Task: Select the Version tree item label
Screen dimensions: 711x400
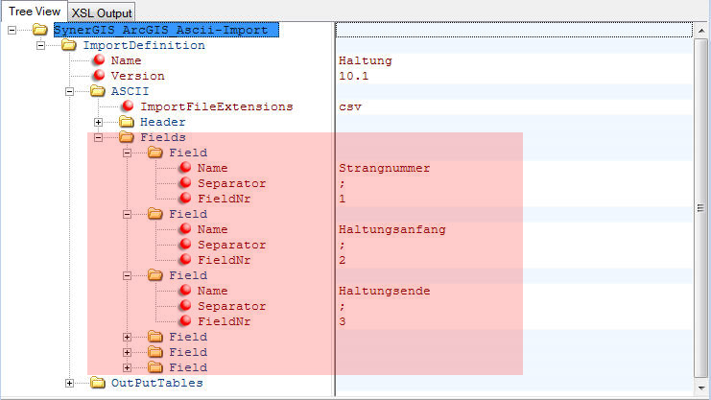Action: [x=137, y=76]
